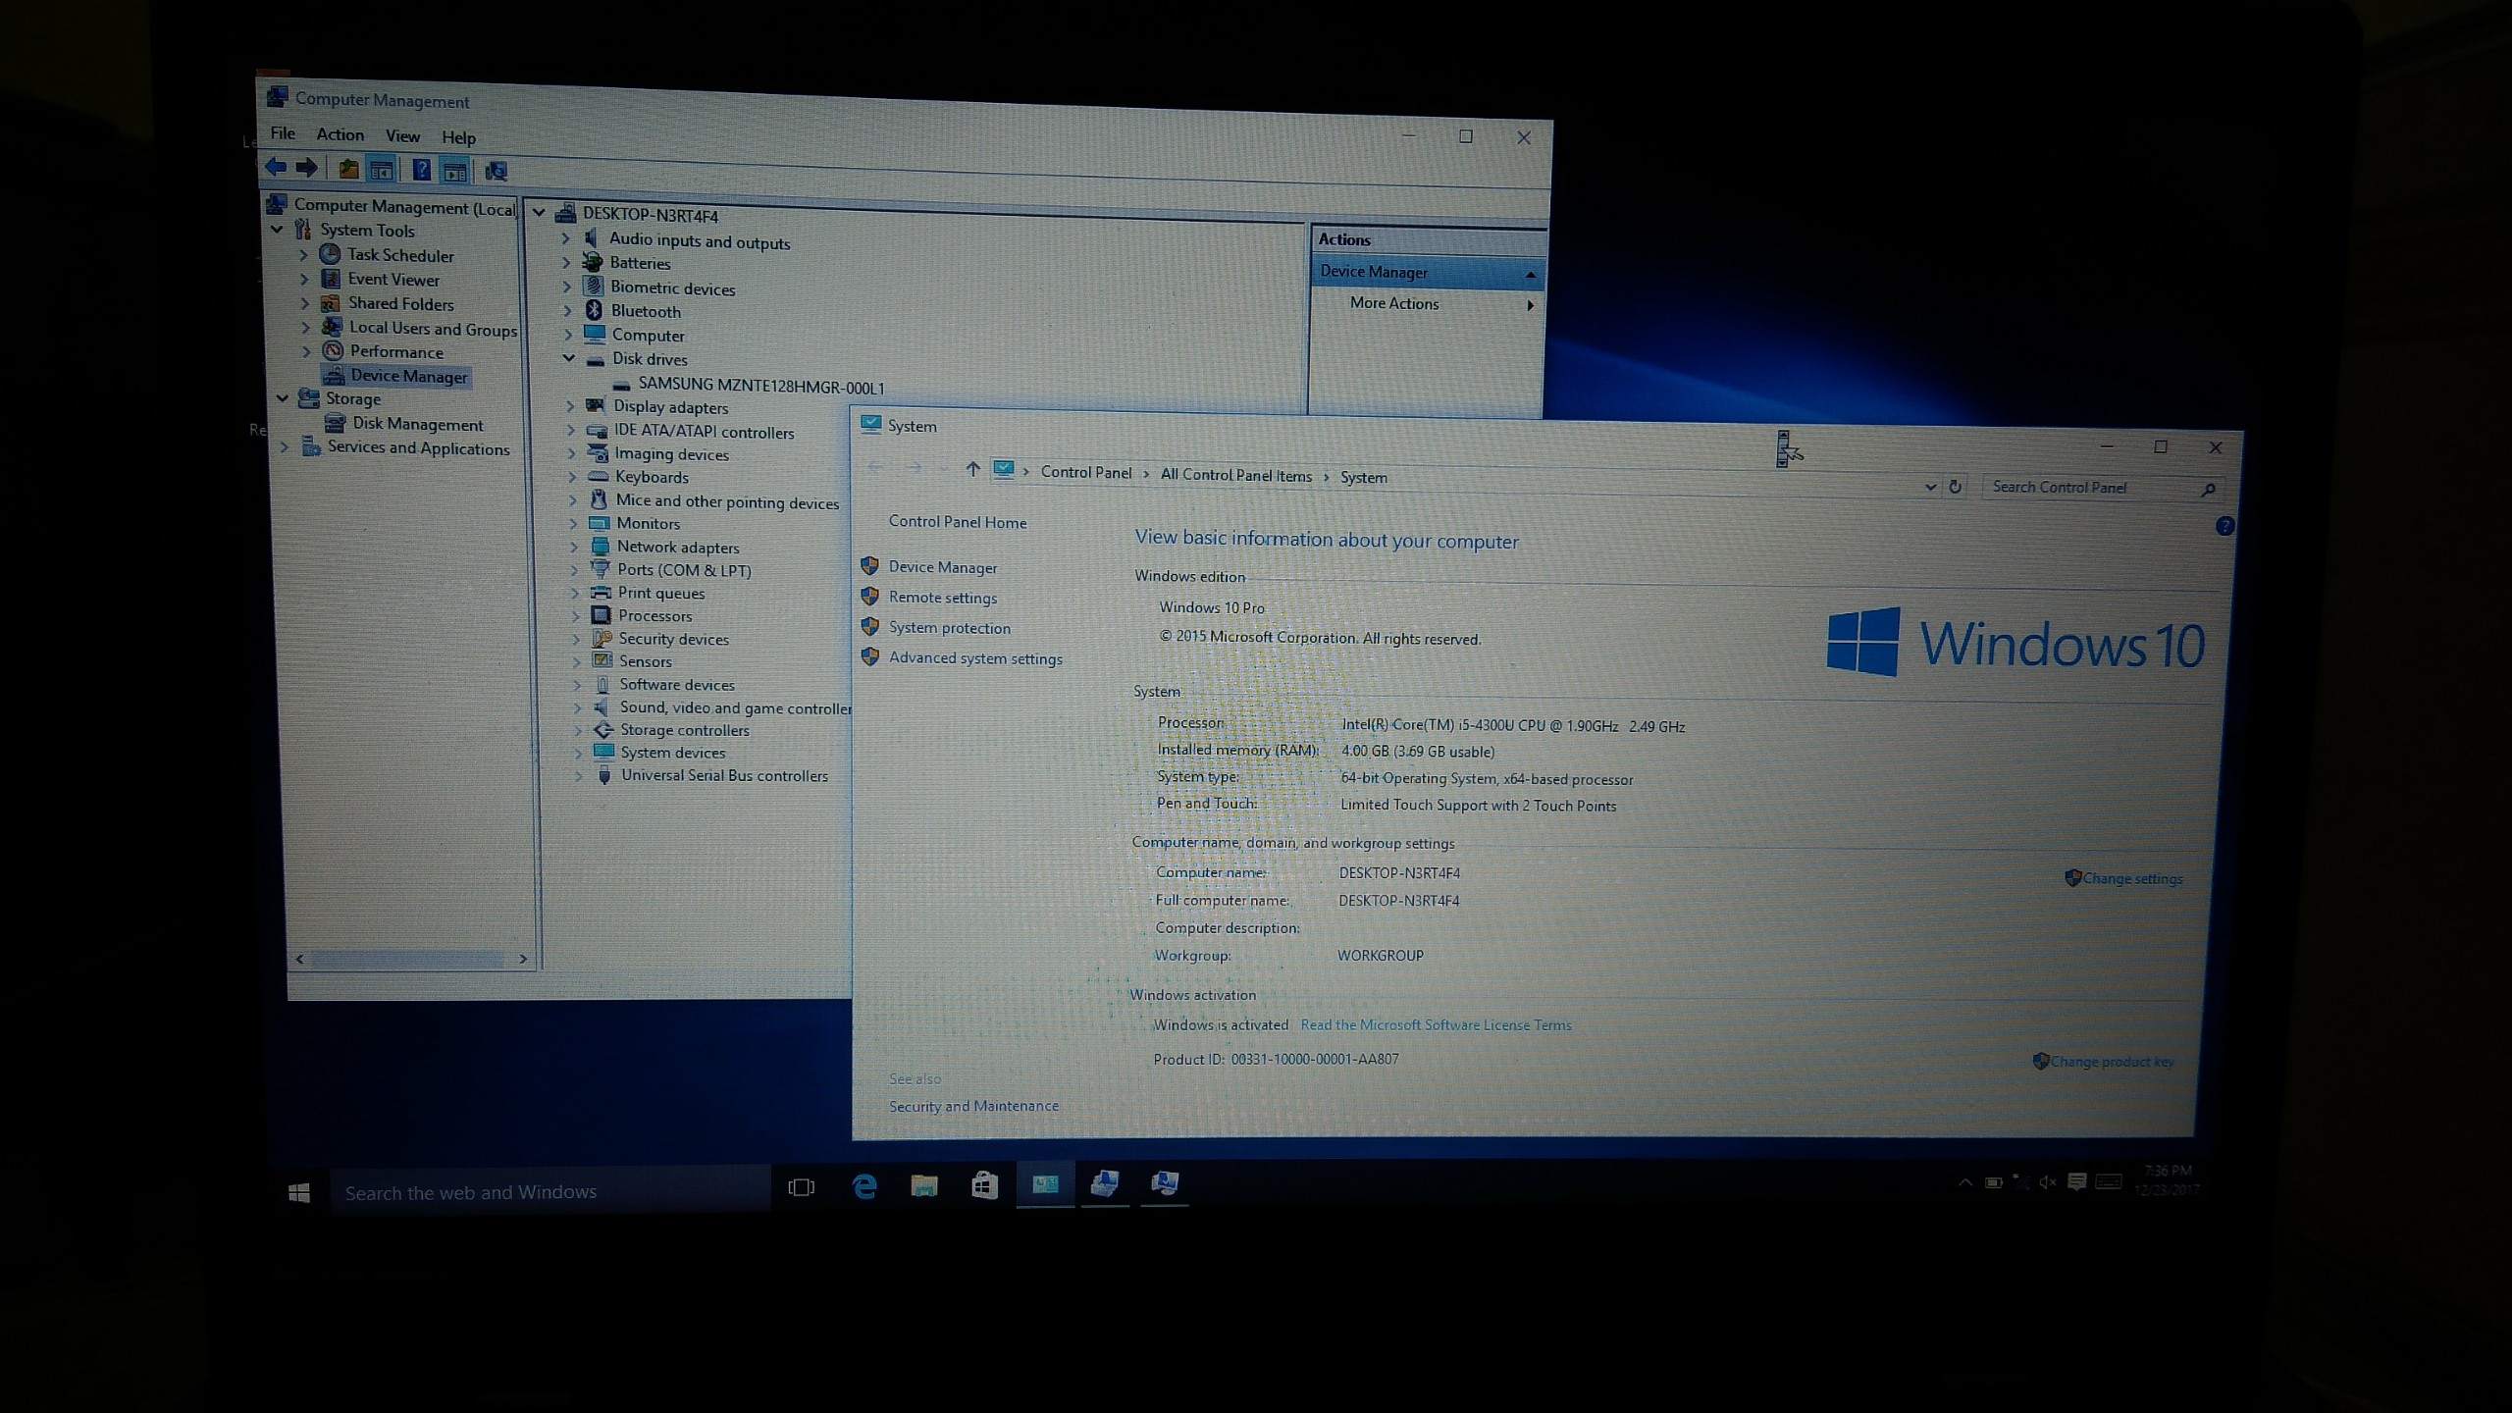Expand the Processors category
Viewport: 2512px width, 1413px height.
576,615
